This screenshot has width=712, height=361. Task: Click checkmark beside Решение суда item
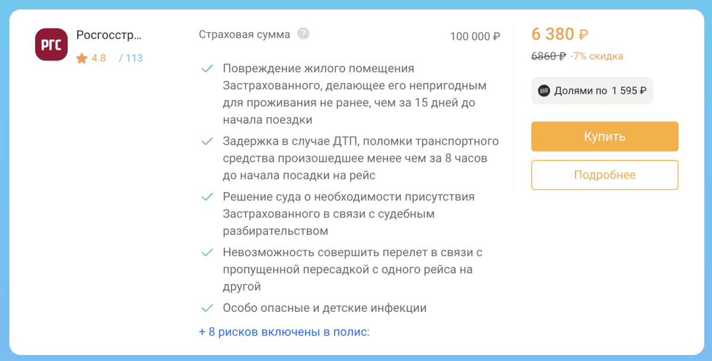207,196
